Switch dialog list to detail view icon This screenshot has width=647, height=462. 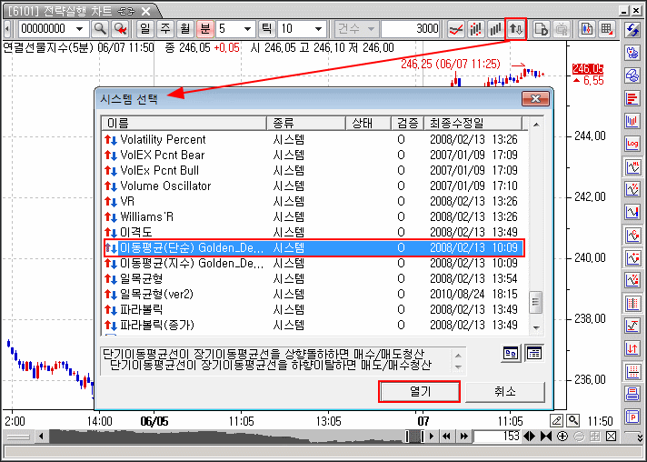tap(533, 353)
